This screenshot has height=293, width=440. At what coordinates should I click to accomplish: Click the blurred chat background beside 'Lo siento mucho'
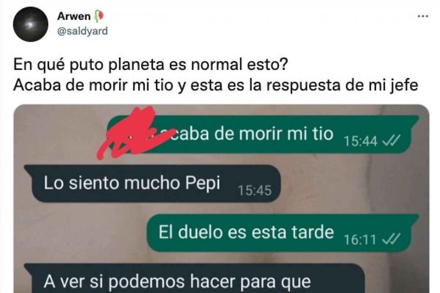[352, 183]
